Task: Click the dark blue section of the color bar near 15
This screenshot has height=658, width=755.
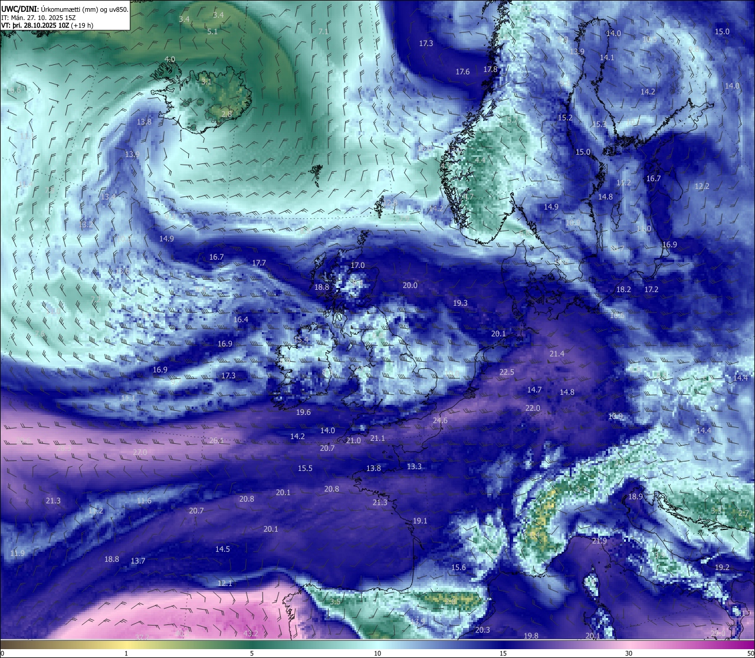Action: click(x=503, y=644)
